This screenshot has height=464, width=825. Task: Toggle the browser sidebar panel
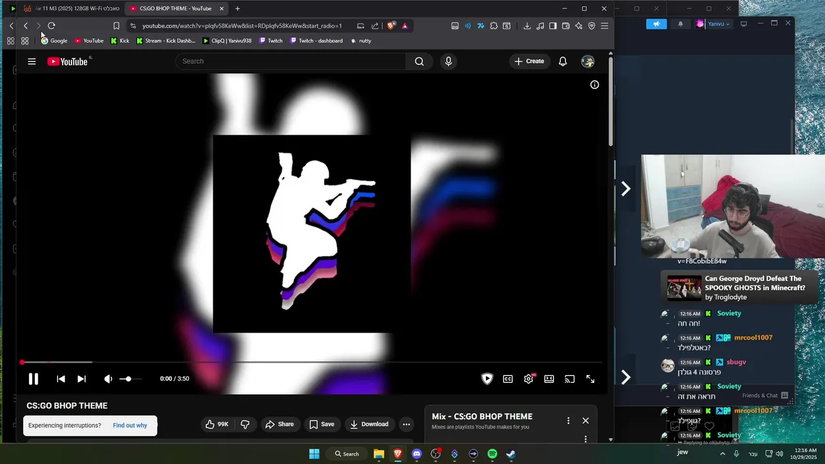tap(553, 26)
